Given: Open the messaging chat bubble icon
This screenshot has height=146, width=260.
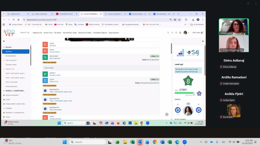Looking at the screenshot, I should [176, 33].
